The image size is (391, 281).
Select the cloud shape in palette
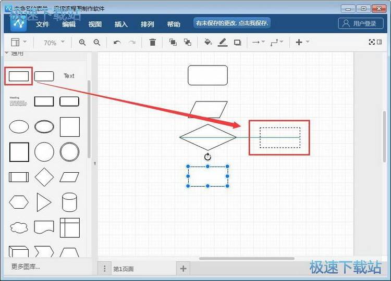19,227
